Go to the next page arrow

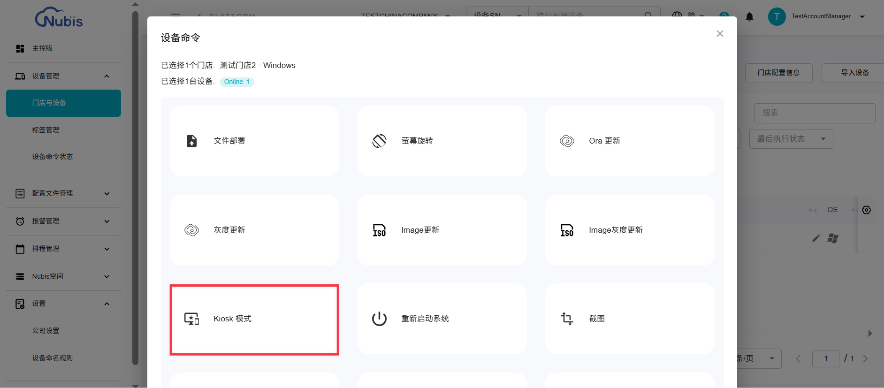pos(866,359)
